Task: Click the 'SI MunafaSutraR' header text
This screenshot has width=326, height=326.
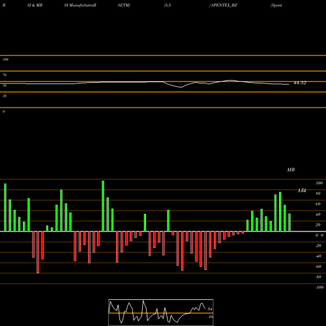Action: click(80, 5)
